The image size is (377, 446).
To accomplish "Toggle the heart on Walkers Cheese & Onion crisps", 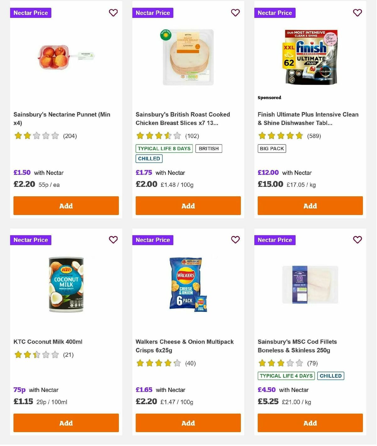I will coord(235,240).
